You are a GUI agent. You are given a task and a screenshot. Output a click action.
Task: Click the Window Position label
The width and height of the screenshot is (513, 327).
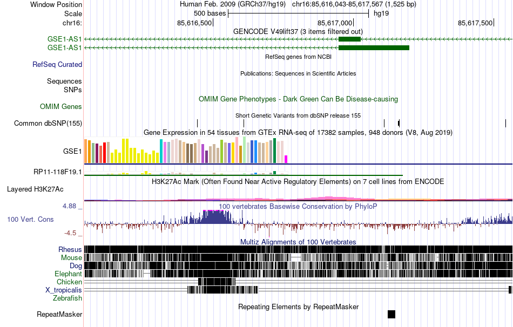point(56,4)
